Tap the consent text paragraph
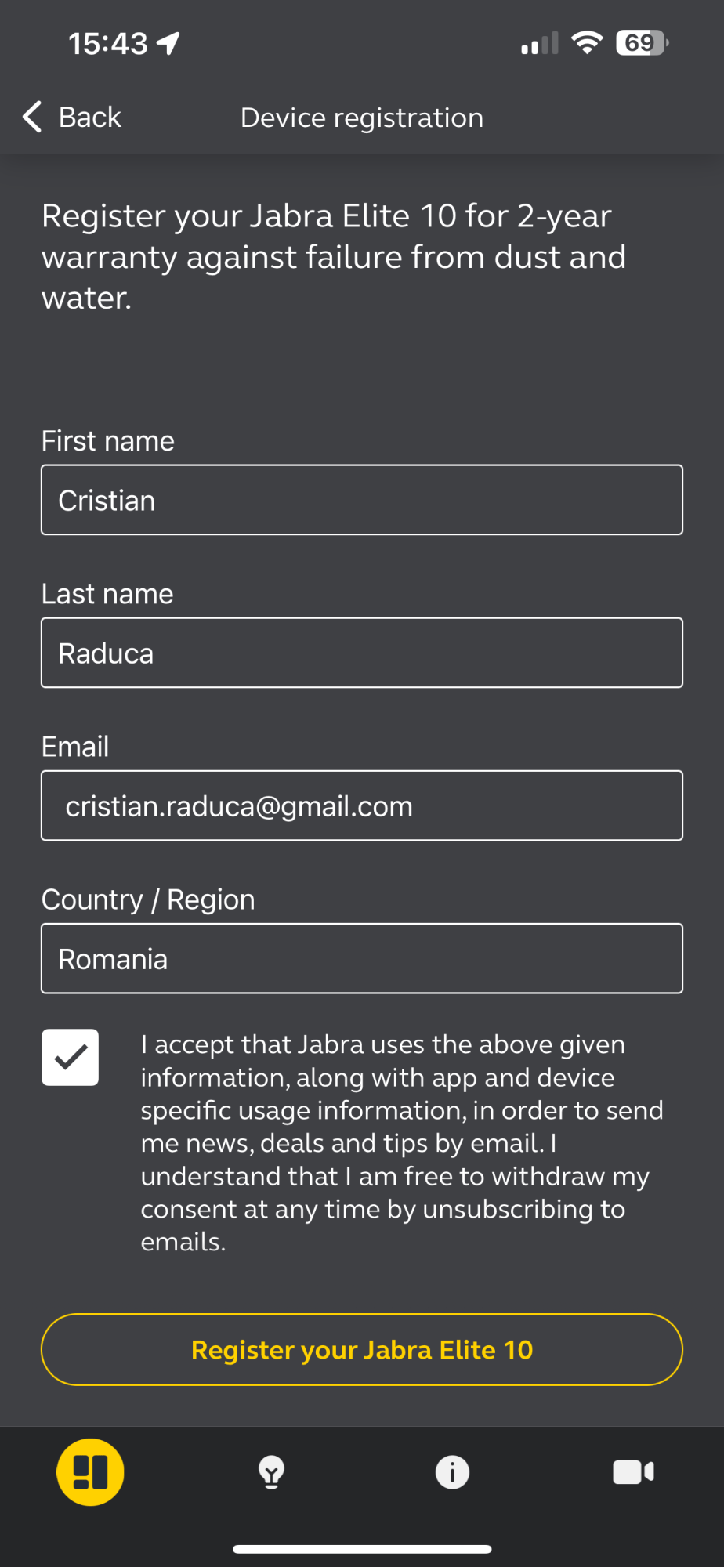Screen dimensions: 724x1567 point(401,1142)
